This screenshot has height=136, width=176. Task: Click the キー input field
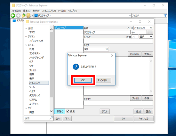pyautogui.click(x=139, y=32)
